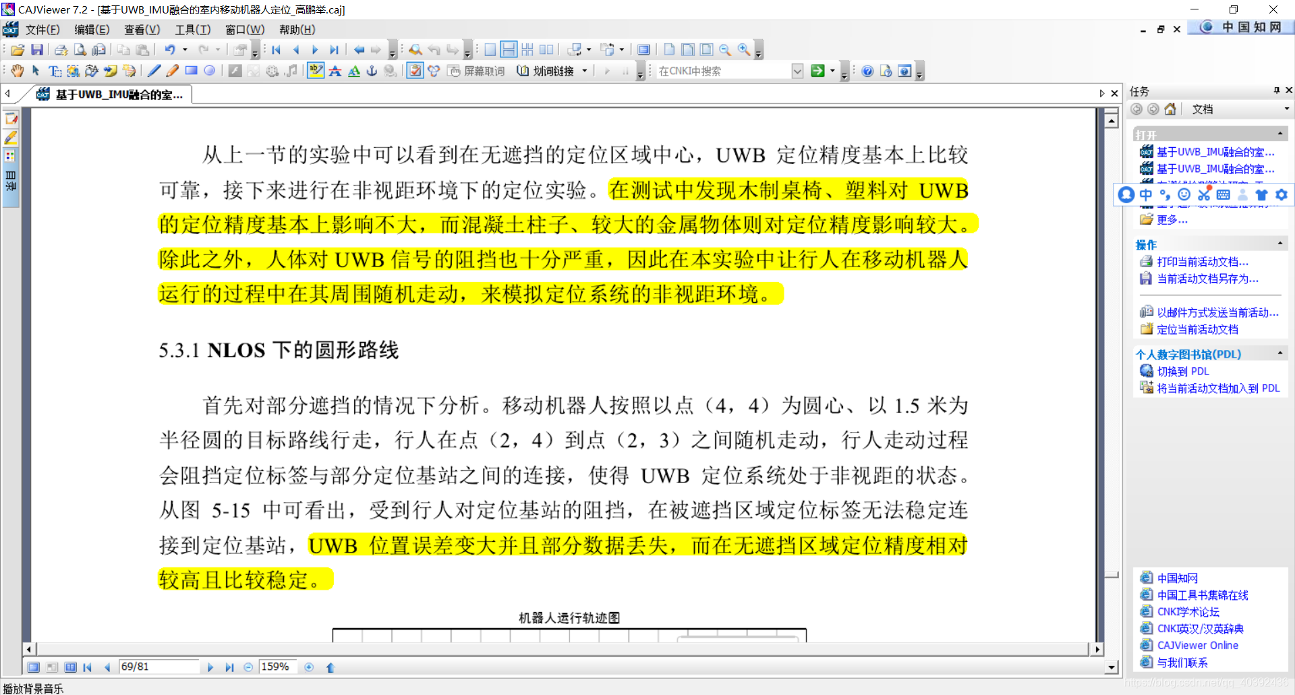Toggle the third view-mode button in the status bar
The width and height of the screenshot is (1295, 695).
71,667
